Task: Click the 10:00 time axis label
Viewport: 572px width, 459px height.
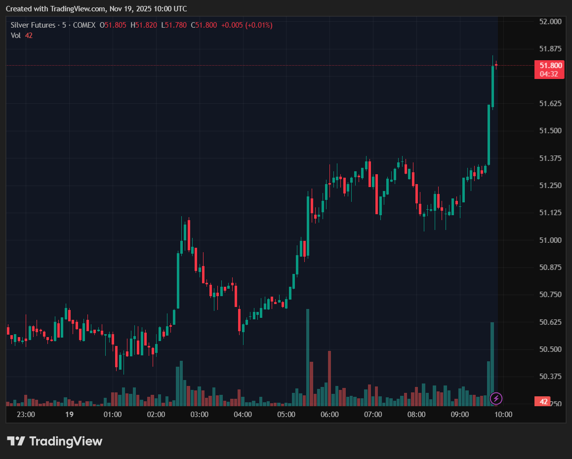Action: coord(503,415)
